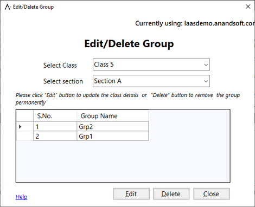Click the Close button
Viewport: 255px width, 207px height.
tap(212, 194)
